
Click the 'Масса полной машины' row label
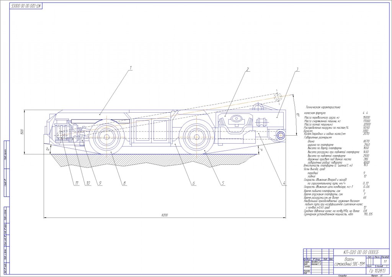click(x=318, y=125)
